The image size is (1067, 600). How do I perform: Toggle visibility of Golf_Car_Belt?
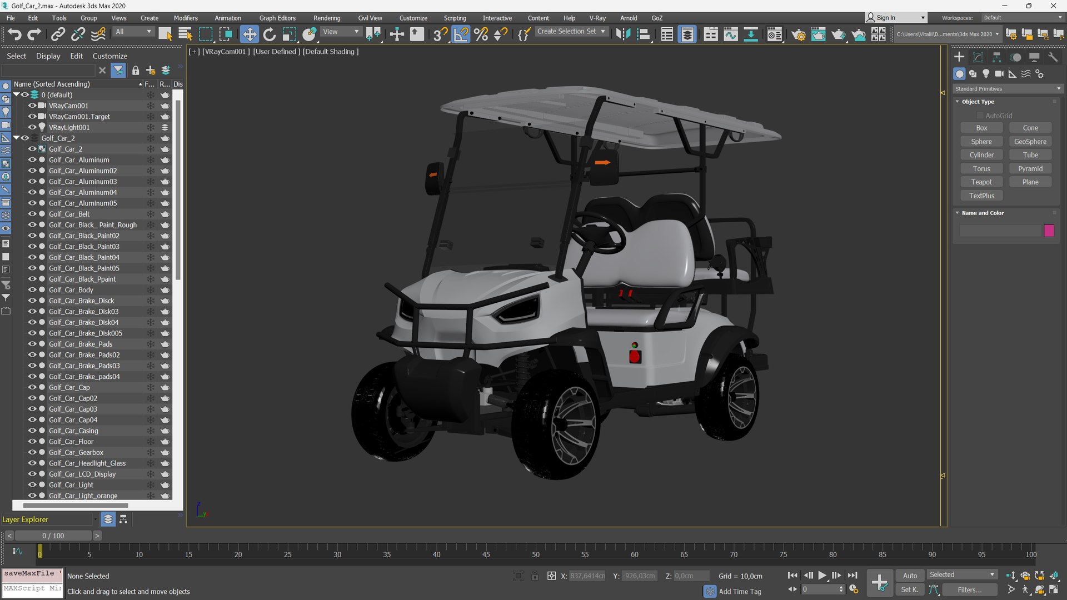(x=32, y=214)
